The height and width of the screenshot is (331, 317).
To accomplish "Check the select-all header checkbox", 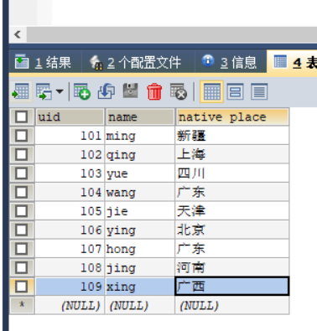I will coord(22,116).
